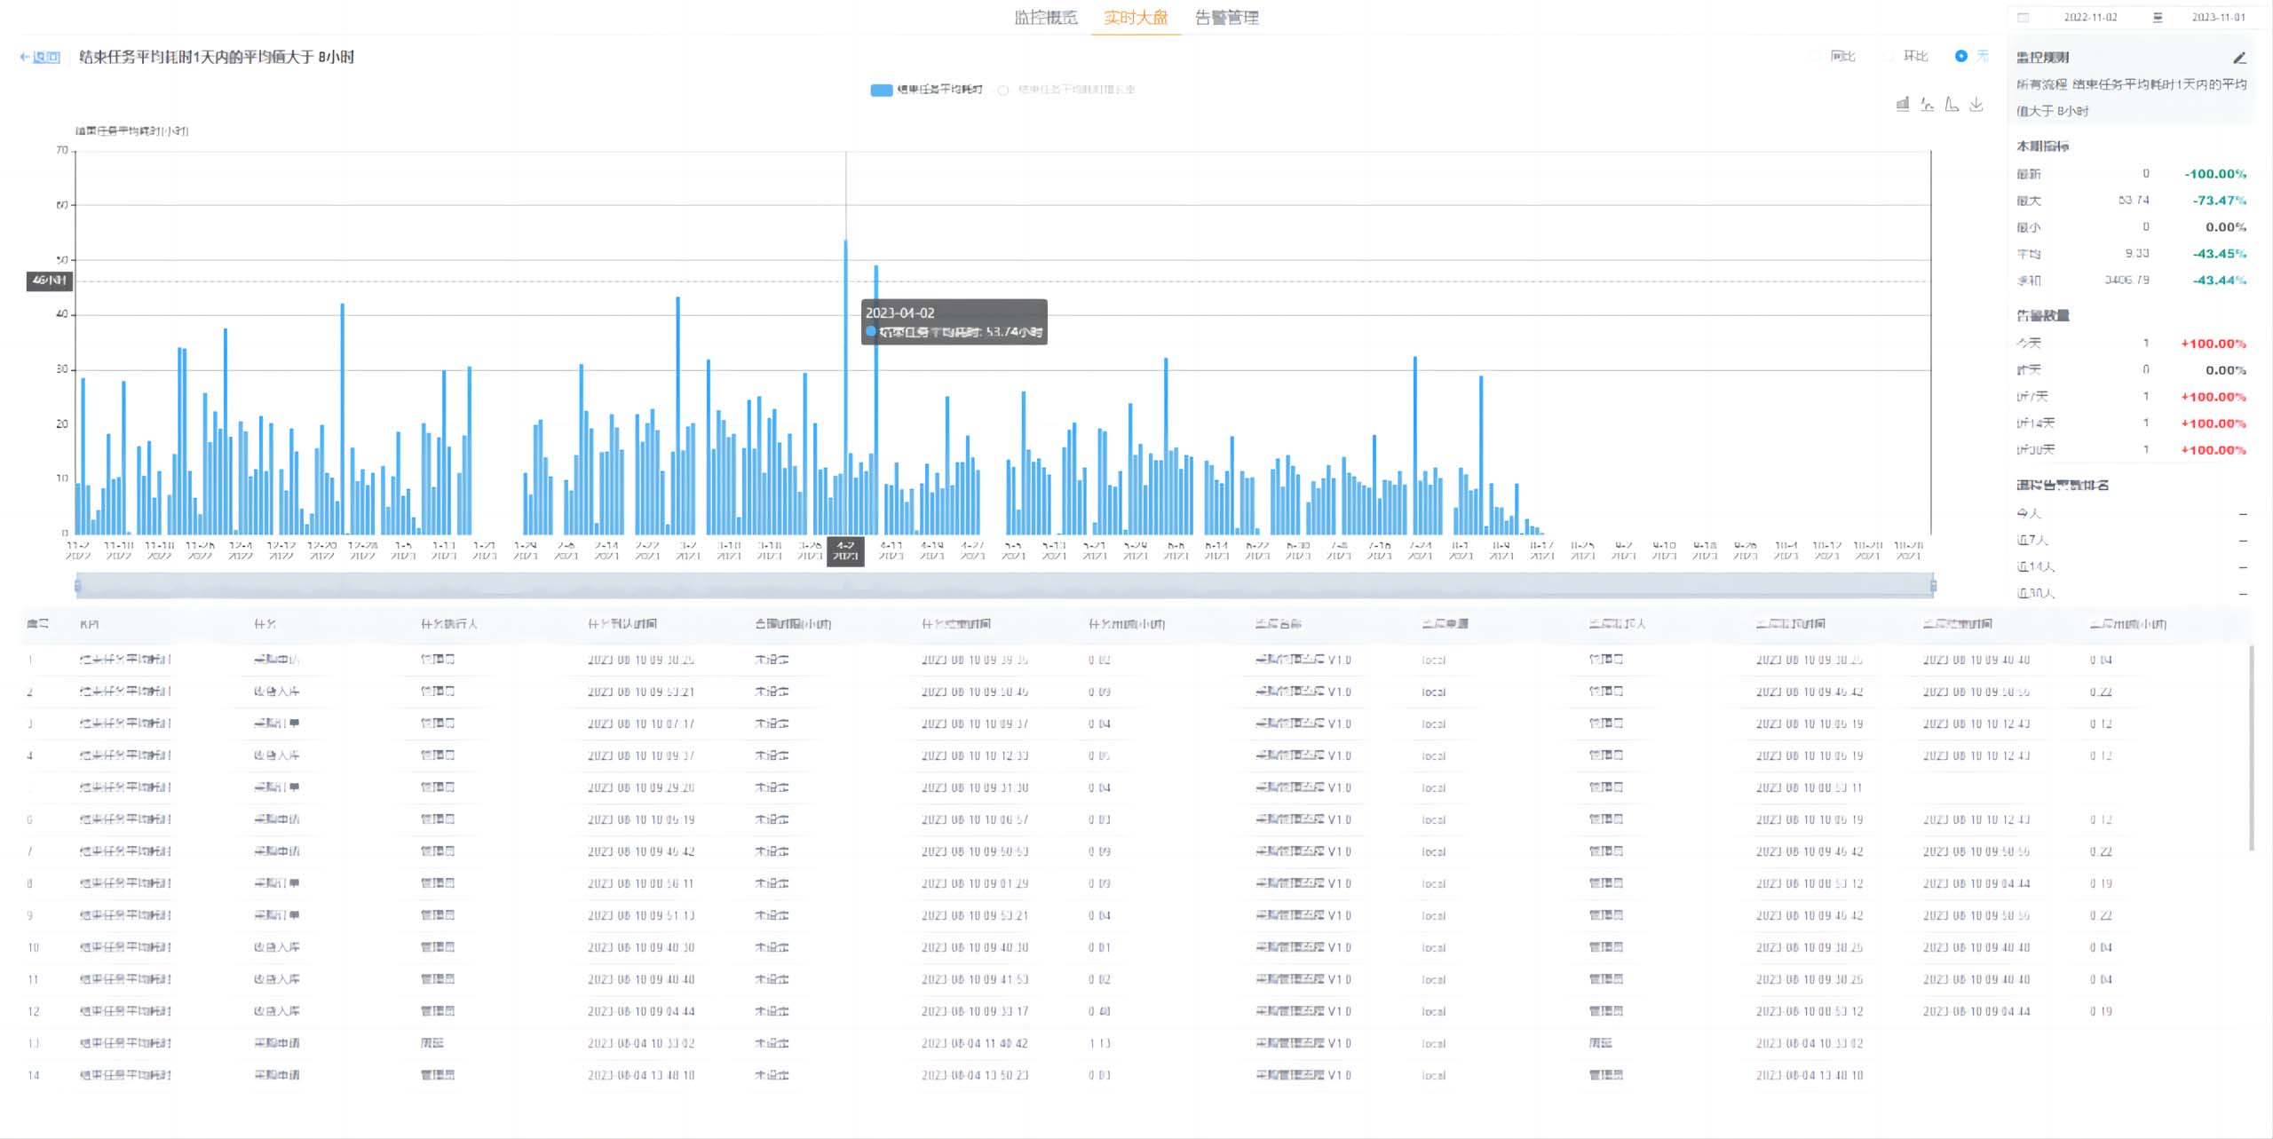The image size is (2273, 1139).
Task: Switch chart to bar chart view icon
Action: (1902, 105)
